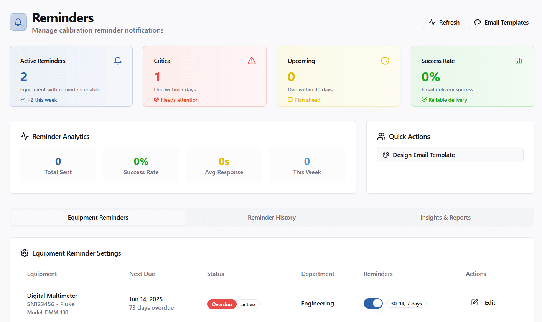Click the pulse icon in Reminder Analytics heading
This screenshot has width=542, height=322.
25,137
